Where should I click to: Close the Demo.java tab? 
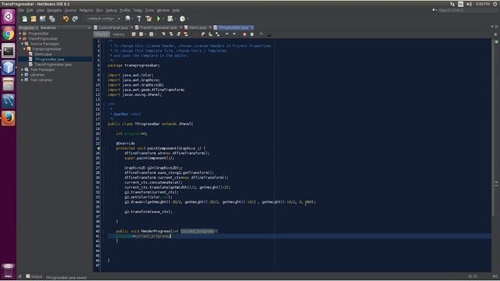tap(210, 28)
